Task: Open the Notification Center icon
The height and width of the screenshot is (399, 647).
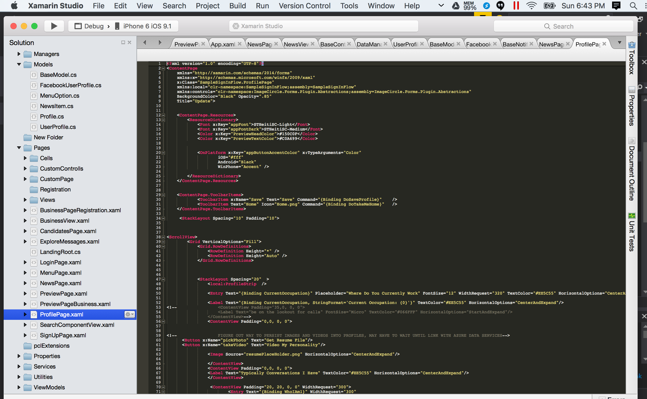Action: (616, 5)
